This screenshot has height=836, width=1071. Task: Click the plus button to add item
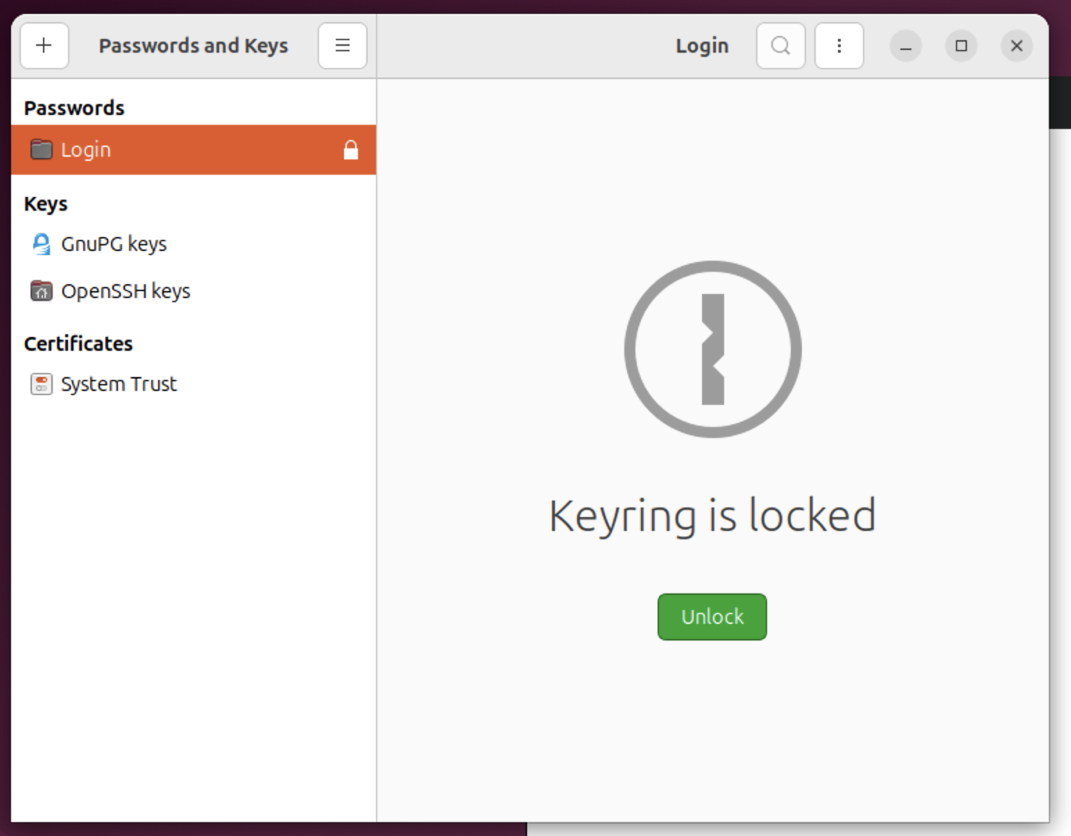pyautogui.click(x=44, y=46)
